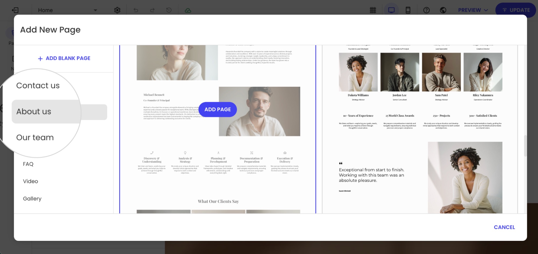The width and height of the screenshot is (538, 254).
Task: Click the 'Add New Page' dialog title
Action: [x=50, y=30]
